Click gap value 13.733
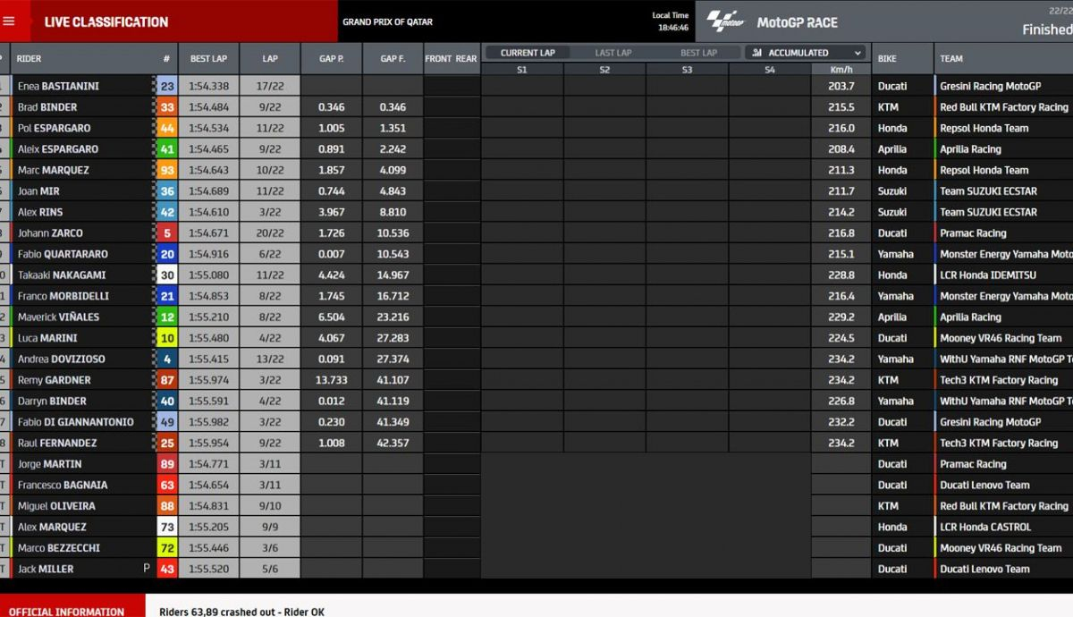Image resolution: width=1073 pixels, height=617 pixels. click(x=332, y=380)
